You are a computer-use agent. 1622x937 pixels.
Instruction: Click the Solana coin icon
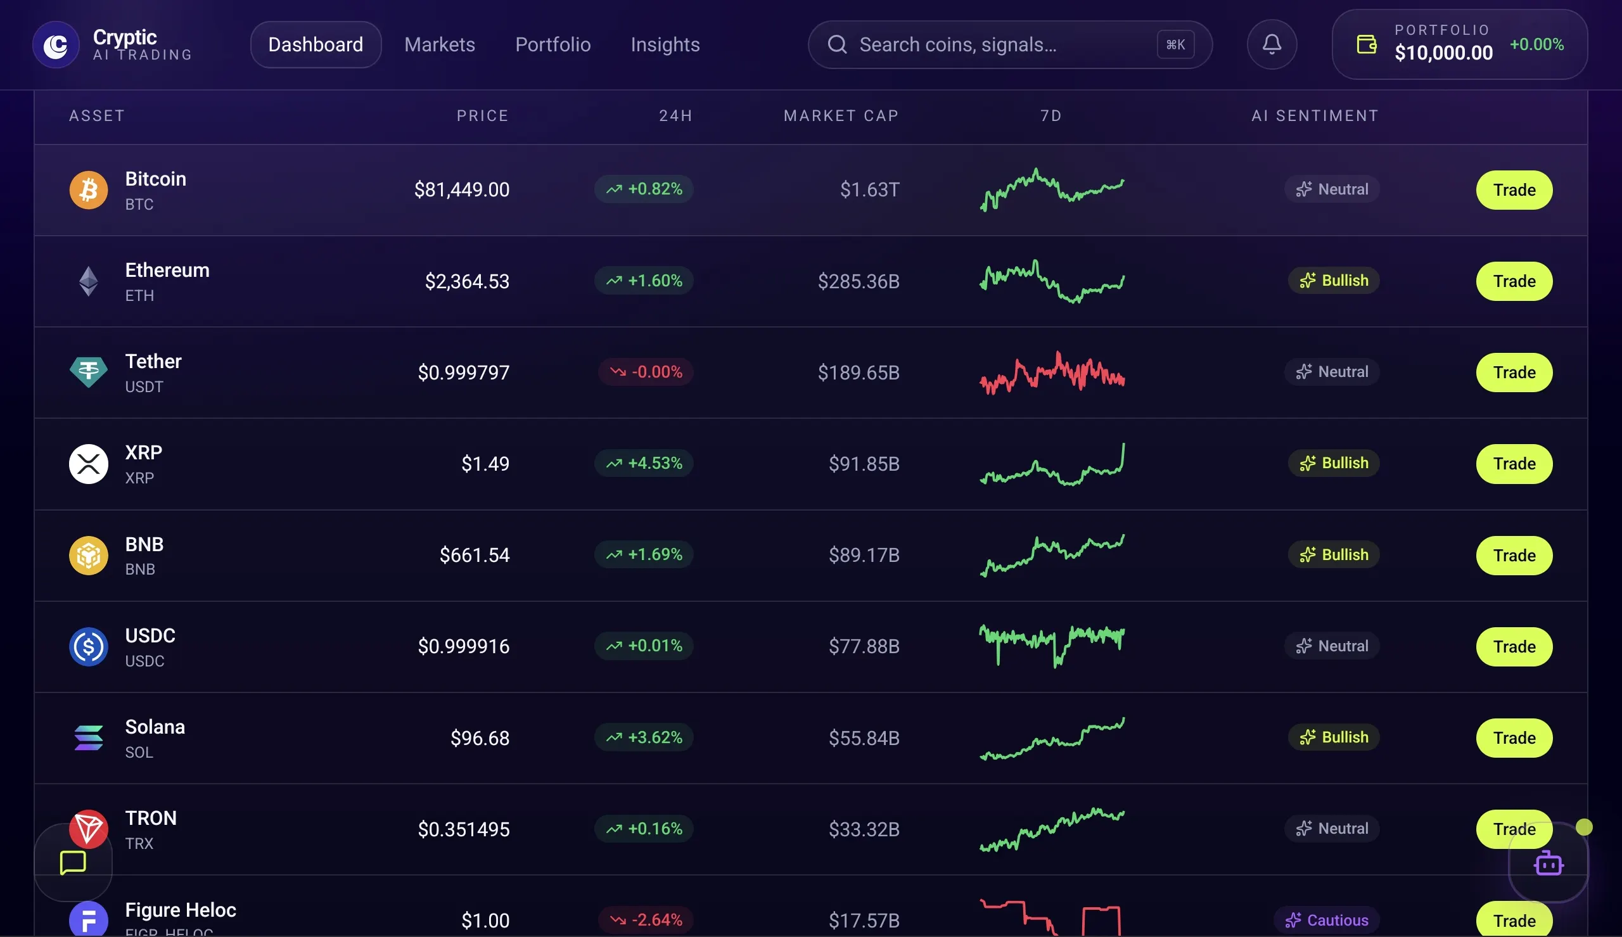(88, 738)
